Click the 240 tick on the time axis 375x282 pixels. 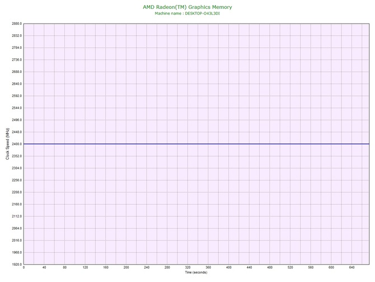tap(147, 267)
